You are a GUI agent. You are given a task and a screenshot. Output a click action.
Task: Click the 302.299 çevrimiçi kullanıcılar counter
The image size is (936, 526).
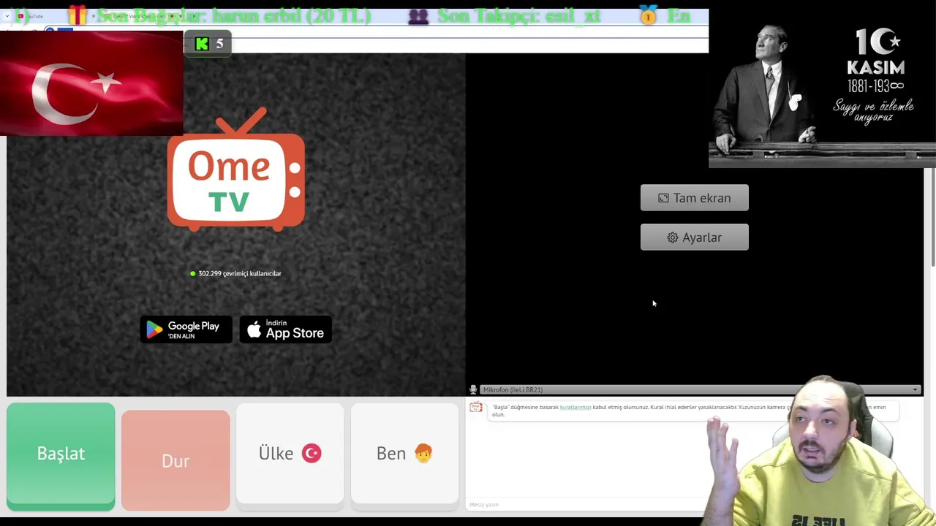click(235, 273)
